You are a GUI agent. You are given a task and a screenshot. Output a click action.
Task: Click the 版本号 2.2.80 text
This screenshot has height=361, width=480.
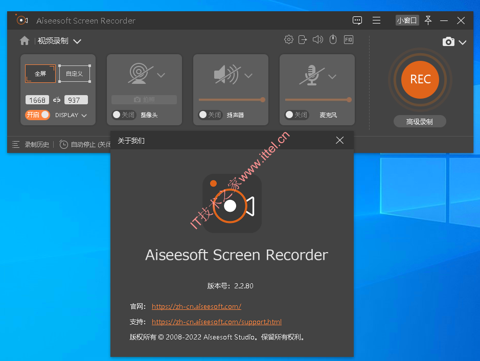tap(230, 286)
